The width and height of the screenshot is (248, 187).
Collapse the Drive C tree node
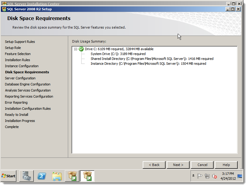click(x=75, y=49)
